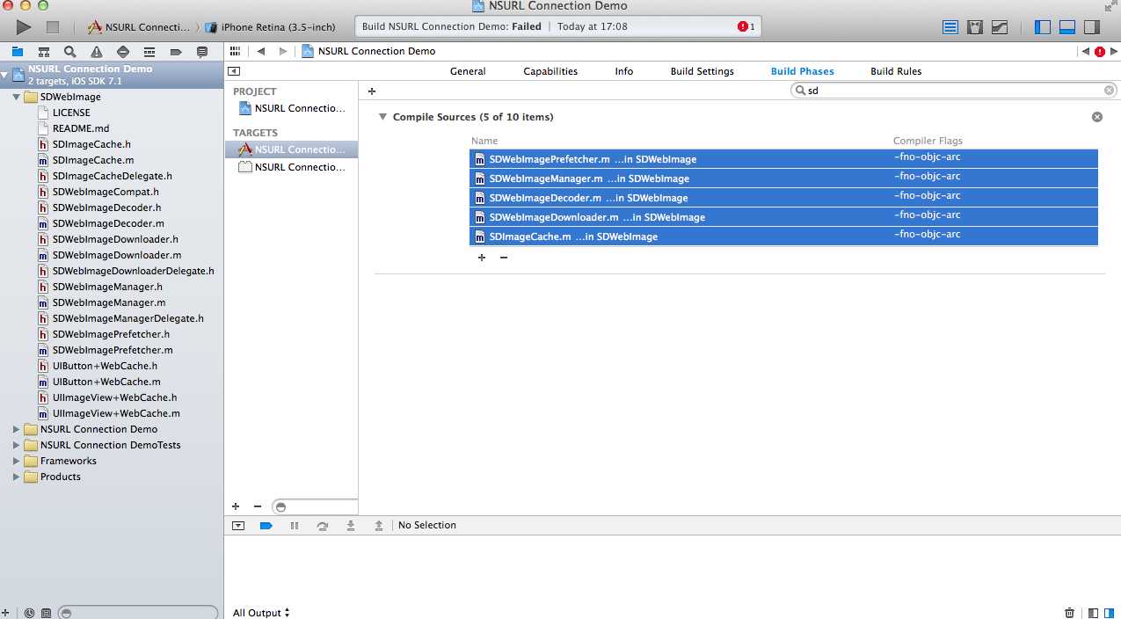
Task: Open the General tab
Action: [x=468, y=71]
